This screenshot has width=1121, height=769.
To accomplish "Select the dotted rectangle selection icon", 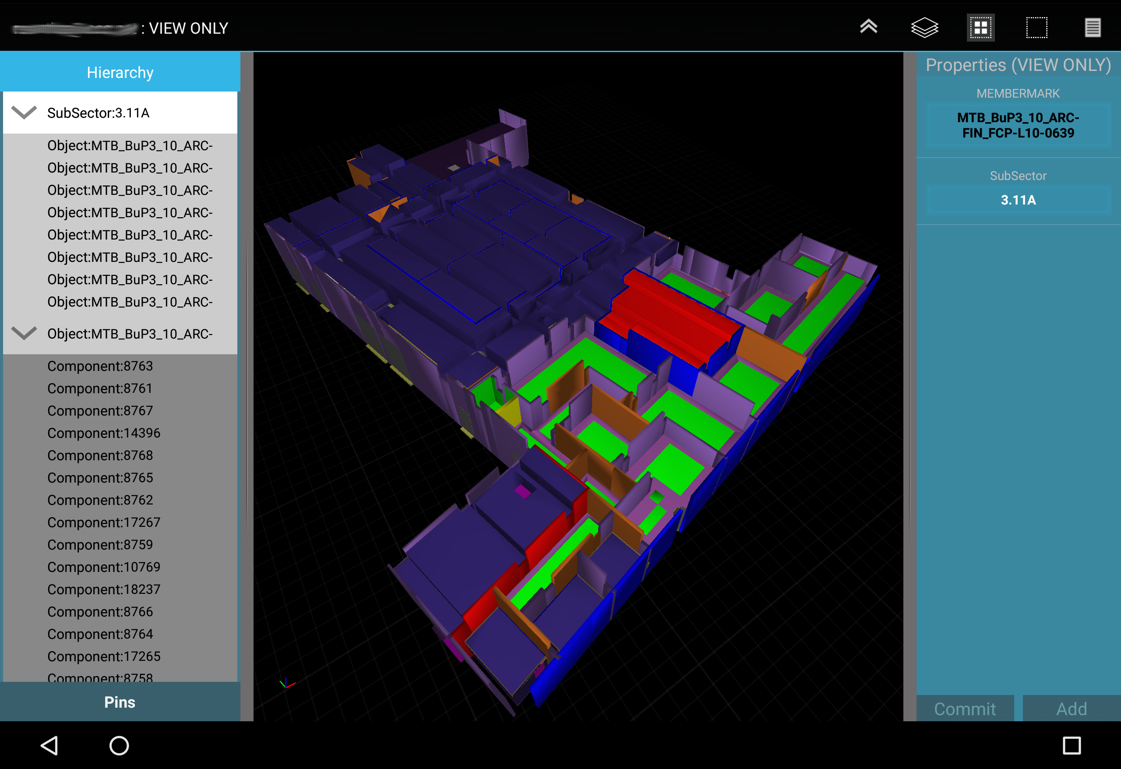I will pyautogui.click(x=1036, y=28).
